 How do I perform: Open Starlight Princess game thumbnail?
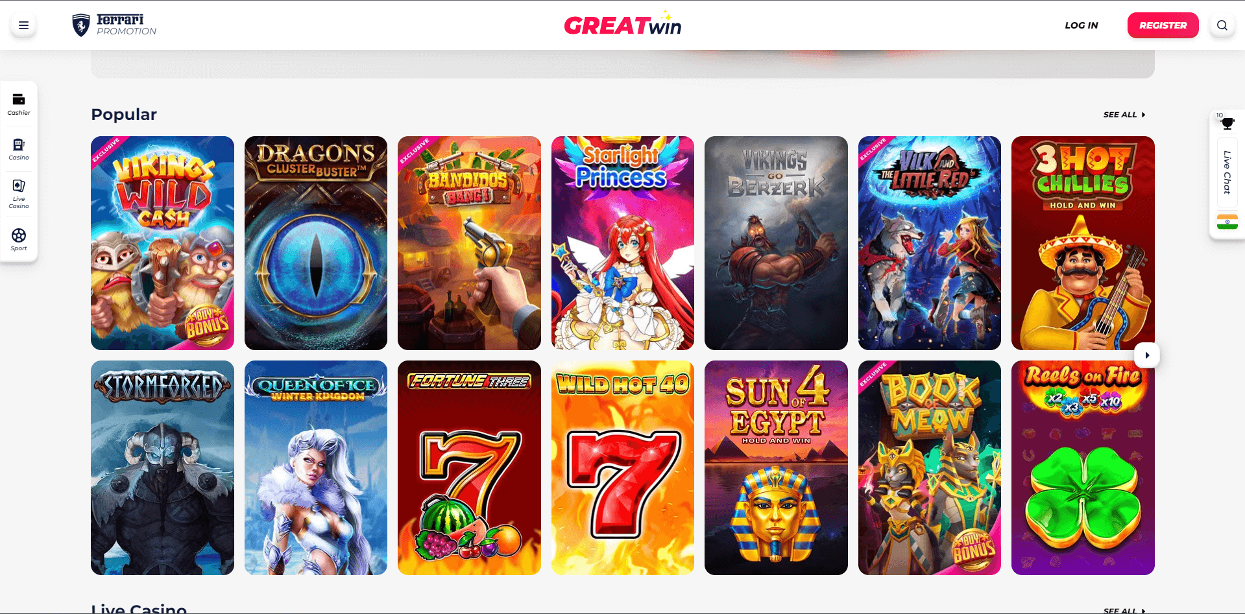[x=622, y=243]
